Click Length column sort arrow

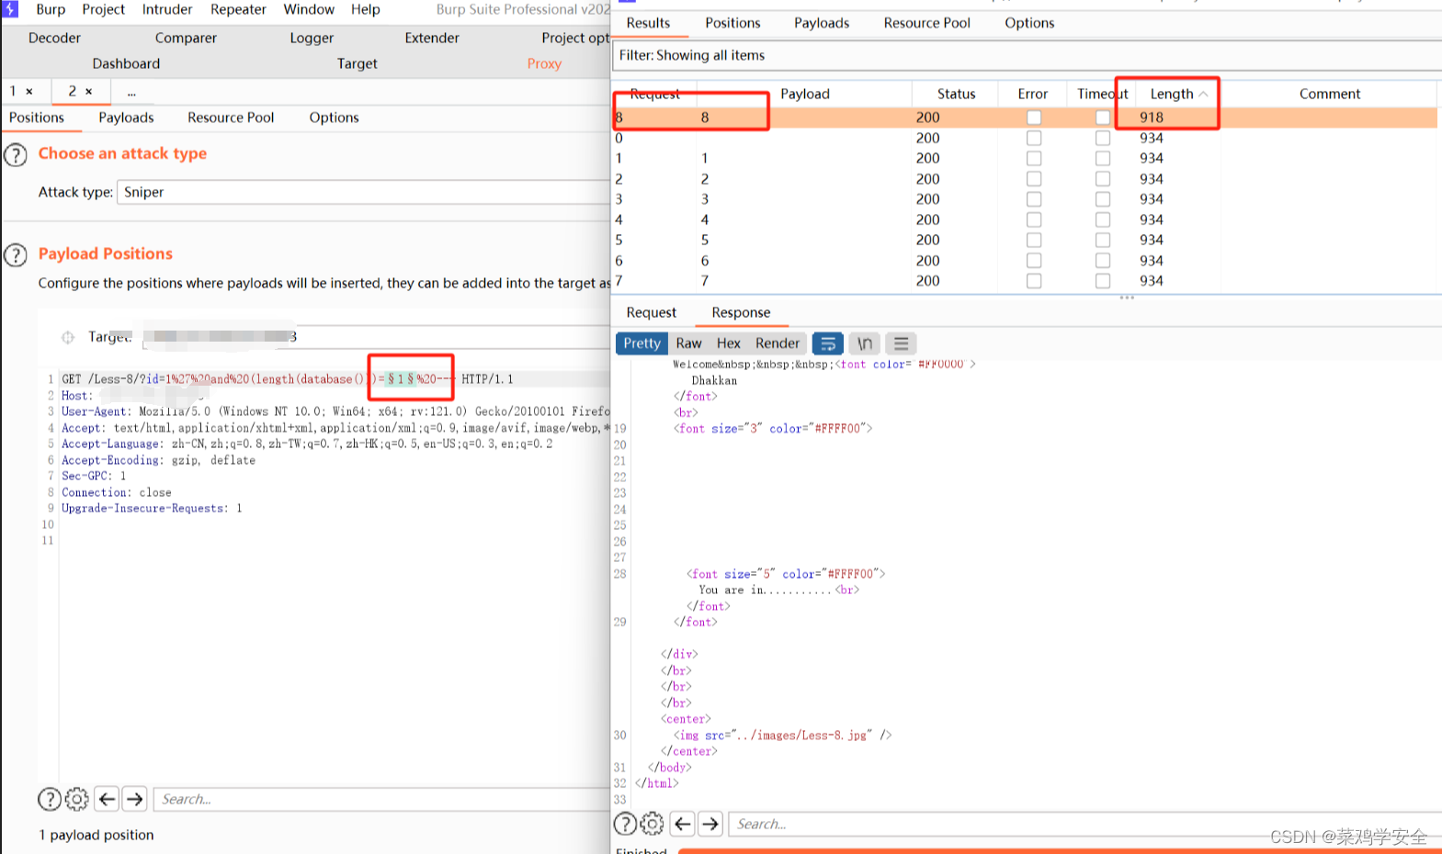point(1203,94)
